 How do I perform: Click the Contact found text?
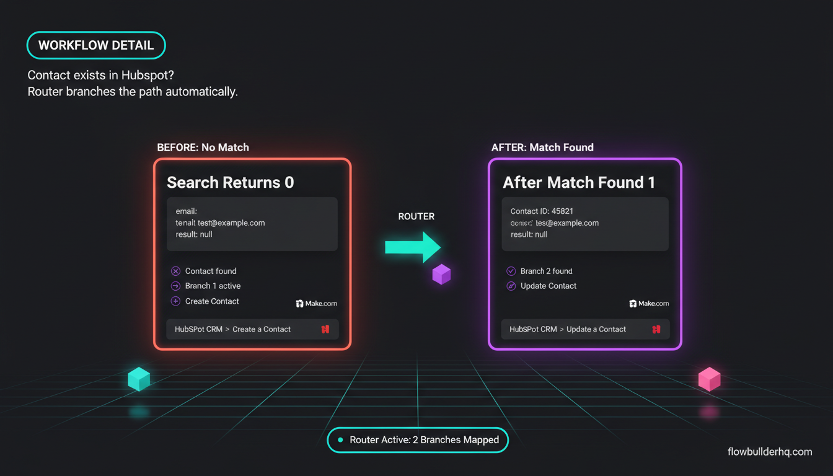point(211,271)
